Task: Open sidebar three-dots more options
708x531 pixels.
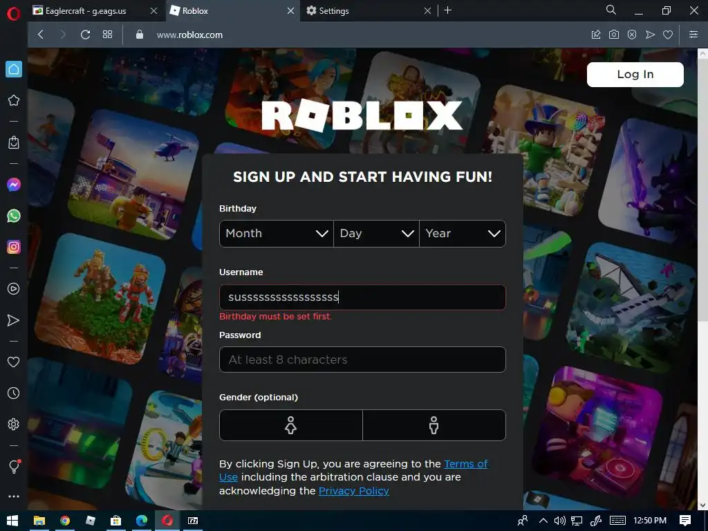Action: (14, 496)
